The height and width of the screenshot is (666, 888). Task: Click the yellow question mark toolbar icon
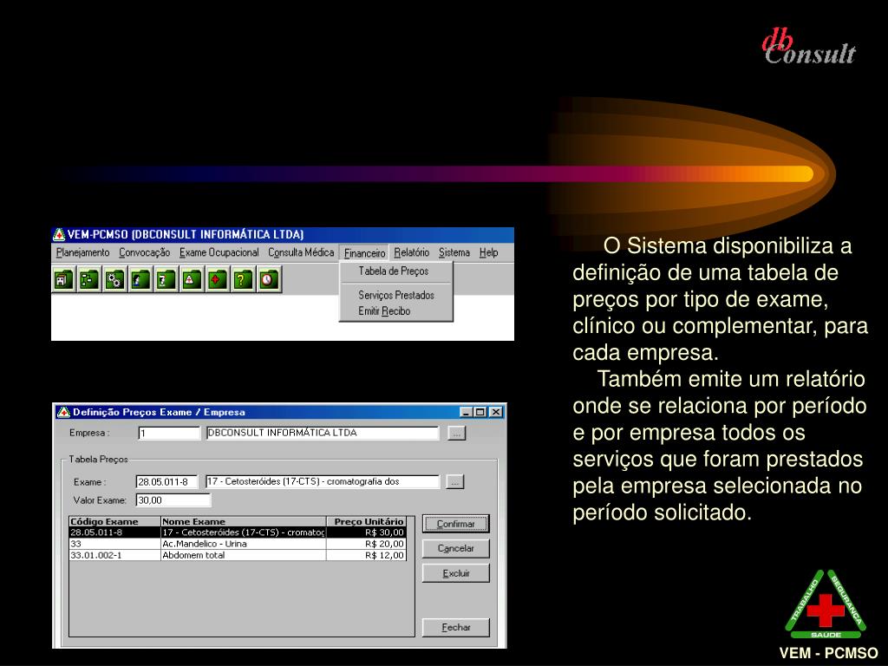pyautogui.click(x=243, y=279)
